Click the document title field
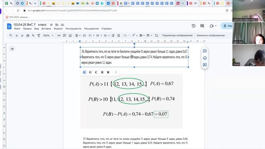This screenshot has width=265, height=149. pos(30,25)
